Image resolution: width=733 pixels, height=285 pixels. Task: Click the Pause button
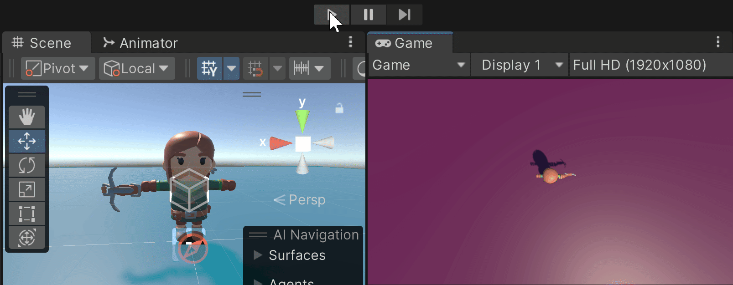pos(368,15)
